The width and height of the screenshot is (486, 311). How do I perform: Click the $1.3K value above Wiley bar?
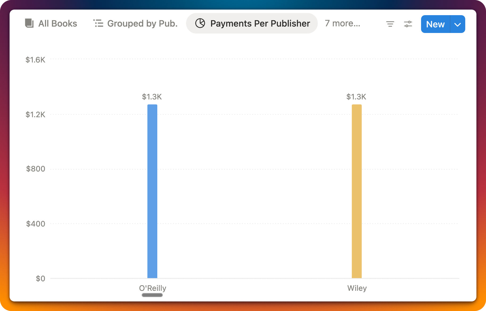356,97
